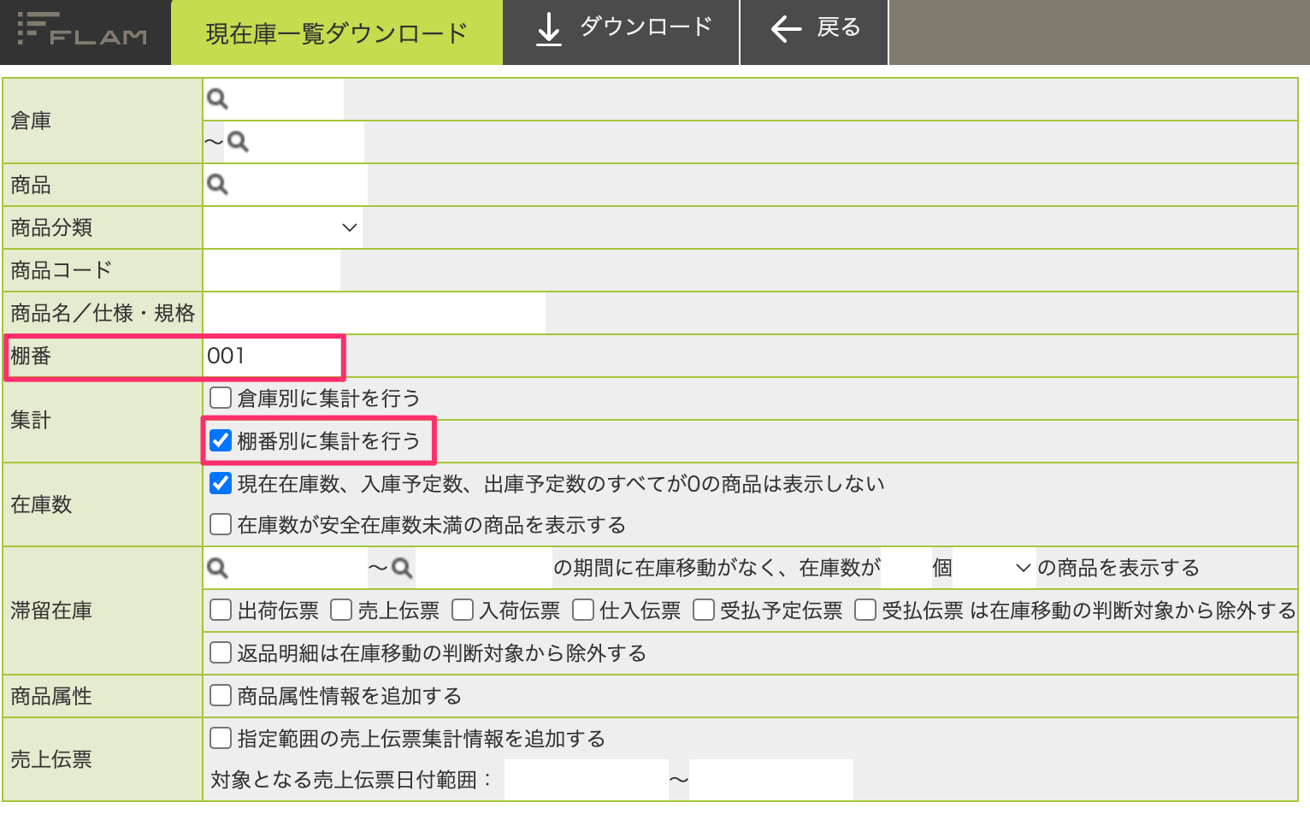Check the 入荷伝票 checkbox
Viewport: 1310px width, 814px height.
pos(463,610)
